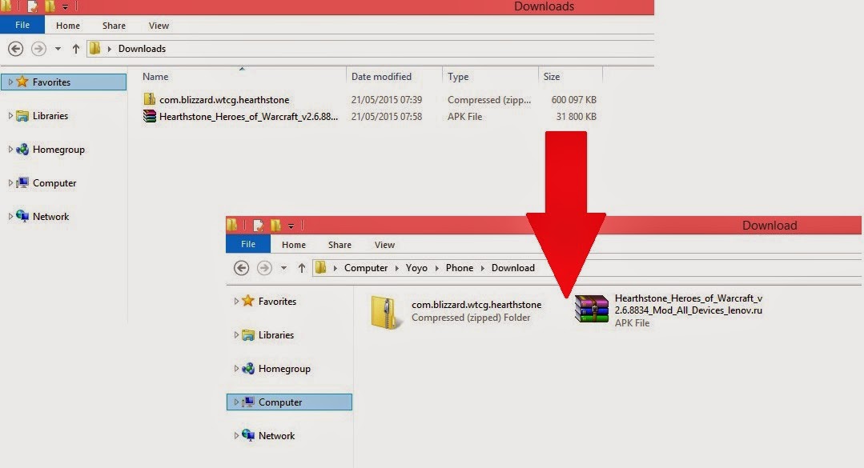Screen dimensions: 864x468
Task: Open View ribbon tab in Download window
Action: (384, 245)
